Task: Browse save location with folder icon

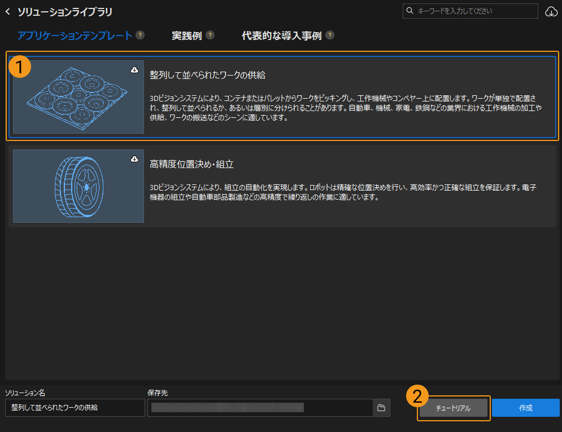Action: 381,408
